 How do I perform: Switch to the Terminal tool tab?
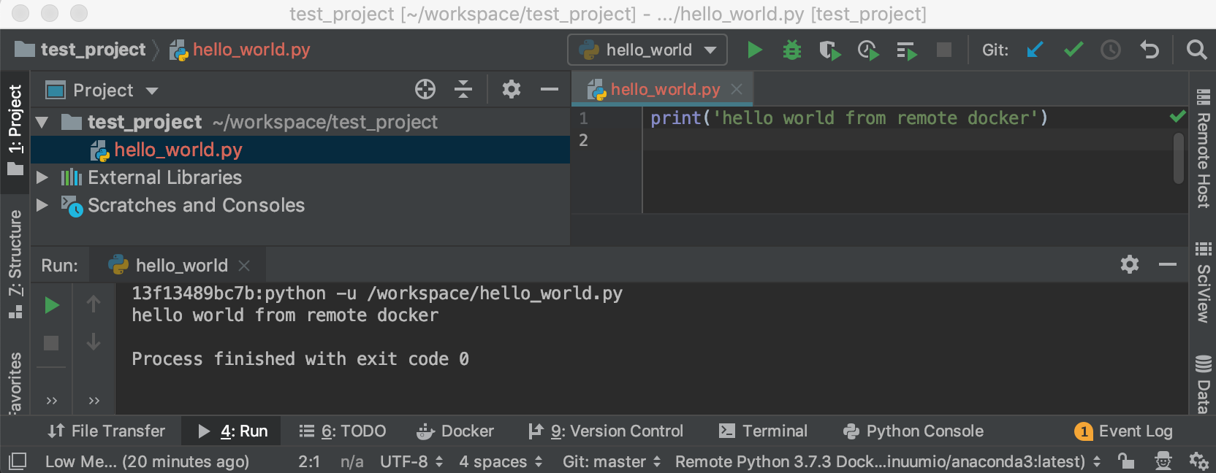click(764, 431)
